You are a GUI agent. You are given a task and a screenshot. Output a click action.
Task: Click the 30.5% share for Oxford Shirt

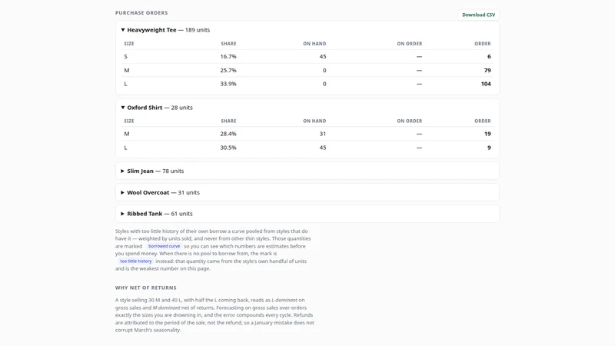point(228,148)
